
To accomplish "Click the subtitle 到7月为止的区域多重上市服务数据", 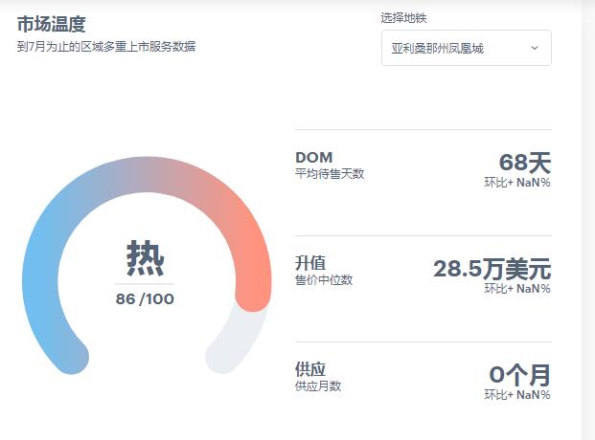I will pyautogui.click(x=105, y=46).
